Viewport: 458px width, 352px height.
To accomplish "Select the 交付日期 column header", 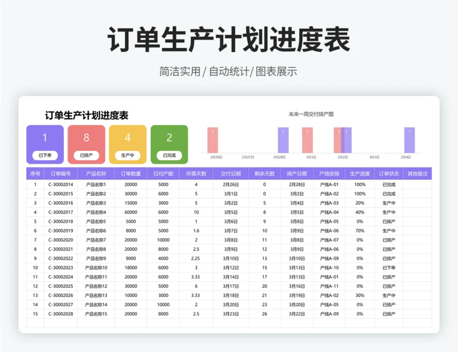I will pos(231,174).
